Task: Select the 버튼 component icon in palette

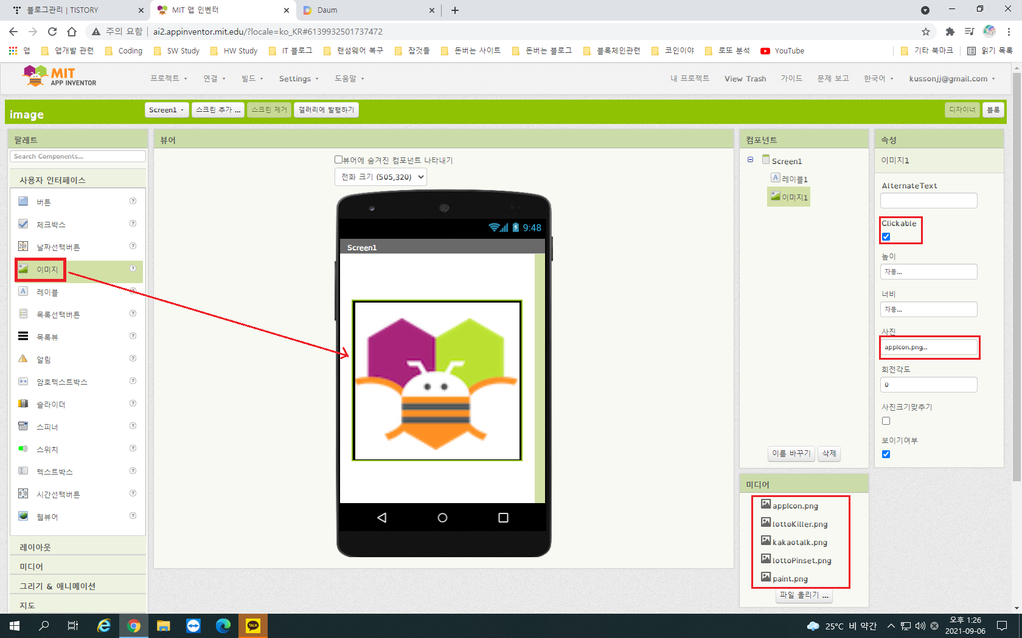Action: pos(23,201)
